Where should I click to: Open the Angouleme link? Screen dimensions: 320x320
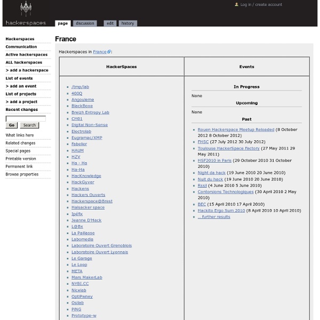pos(83,100)
